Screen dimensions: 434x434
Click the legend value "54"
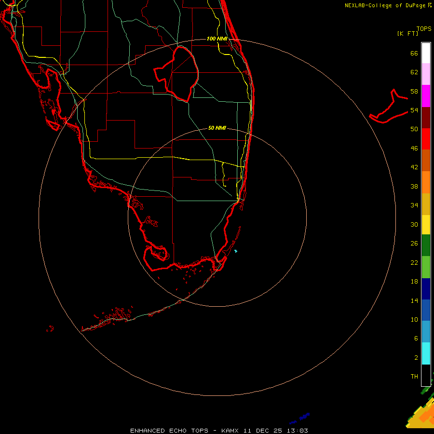414,110
